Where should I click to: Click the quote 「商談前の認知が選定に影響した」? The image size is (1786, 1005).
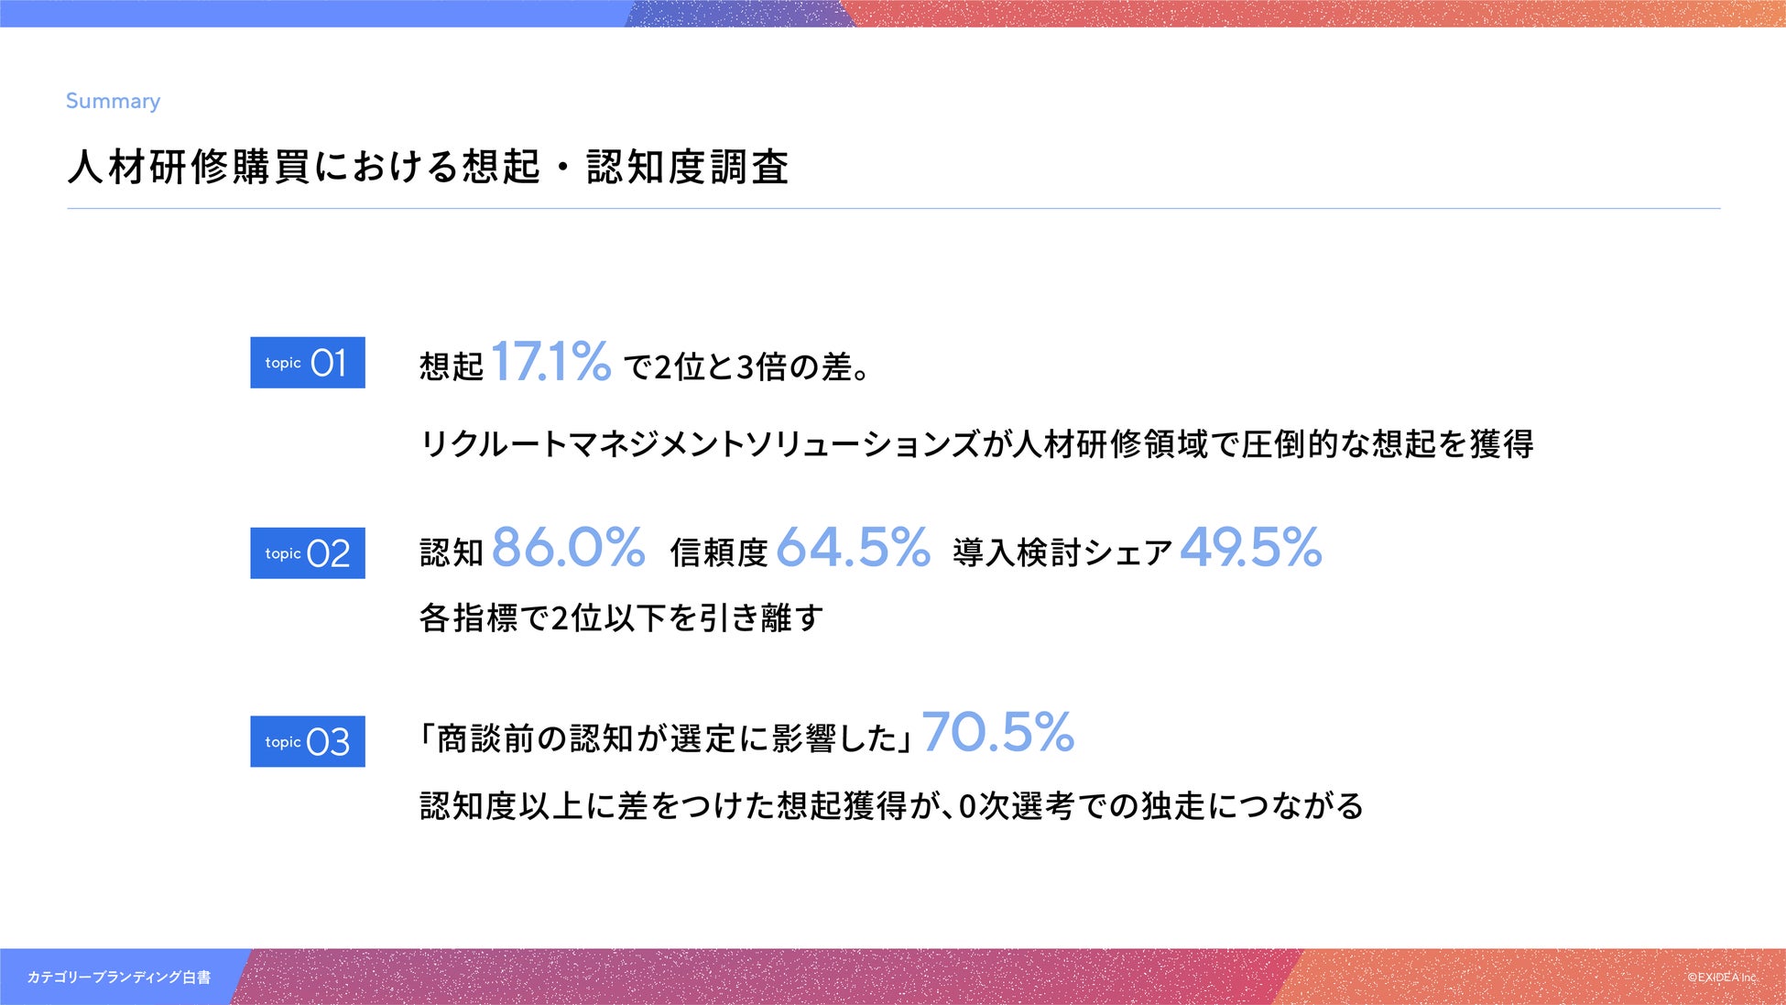(666, 738)
